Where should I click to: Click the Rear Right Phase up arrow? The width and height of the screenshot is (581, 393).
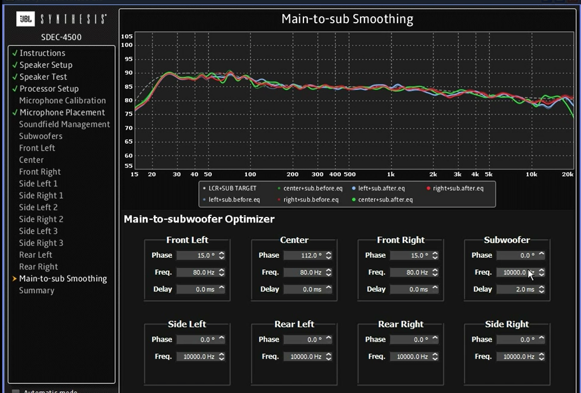tap(435, 338)
